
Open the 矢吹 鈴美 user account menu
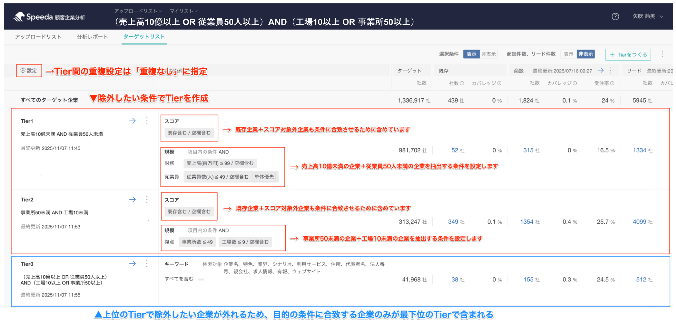point(647,17)
